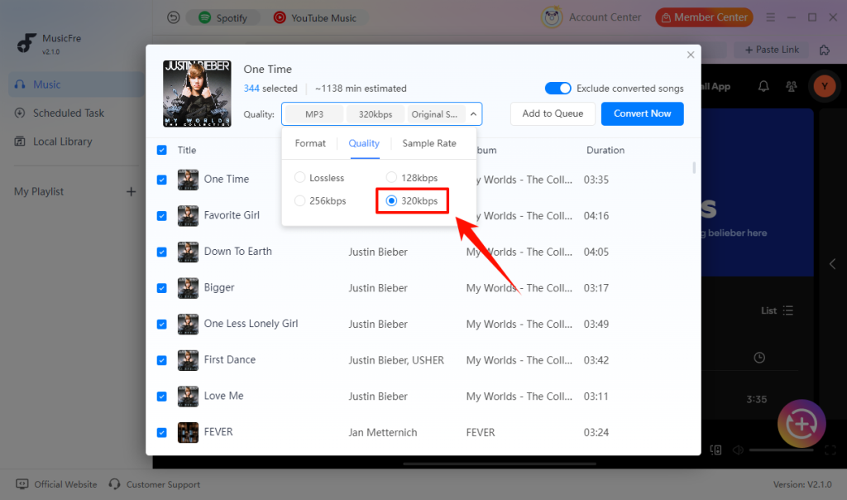Click the FEVER album art thumbnail
This screenshot has width=847, height=500.
[x=188, y=432]
